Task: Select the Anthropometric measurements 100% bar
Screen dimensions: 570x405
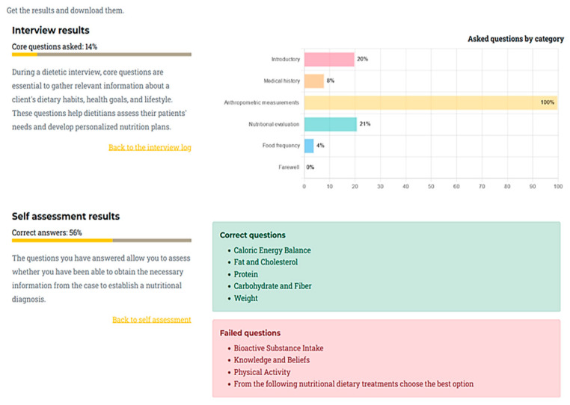Action: tap(431, 103)
